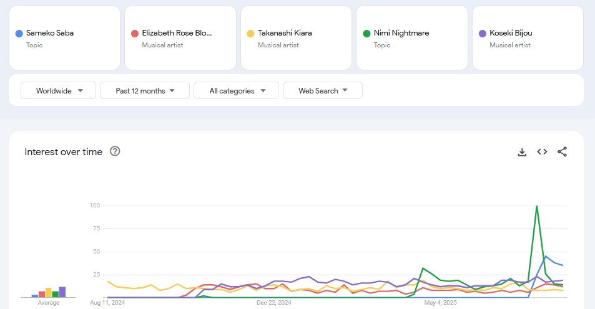The height and width of the screenshot is (309, 595).
Task: Edit the Sameko Saba search term
Action: (x=50, y=33)
